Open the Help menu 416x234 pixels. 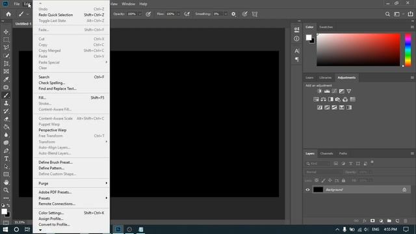143,4
